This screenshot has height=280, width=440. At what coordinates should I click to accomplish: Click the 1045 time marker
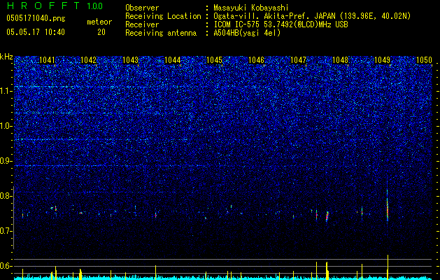tap(214, 60)
